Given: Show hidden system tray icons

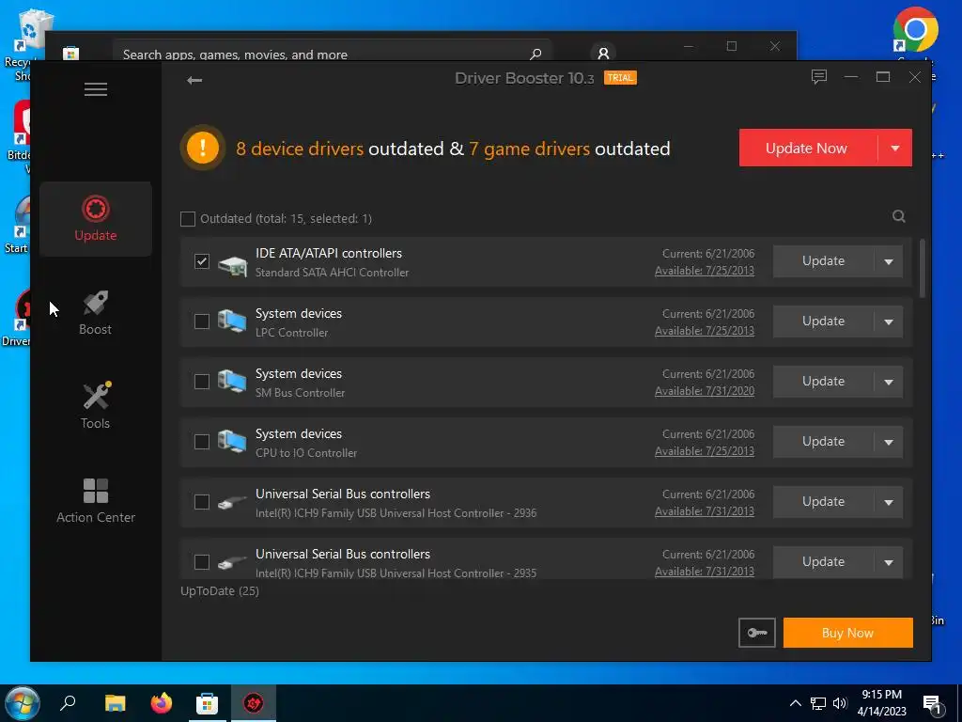Looking at the screenshot, I should (795, 703).
